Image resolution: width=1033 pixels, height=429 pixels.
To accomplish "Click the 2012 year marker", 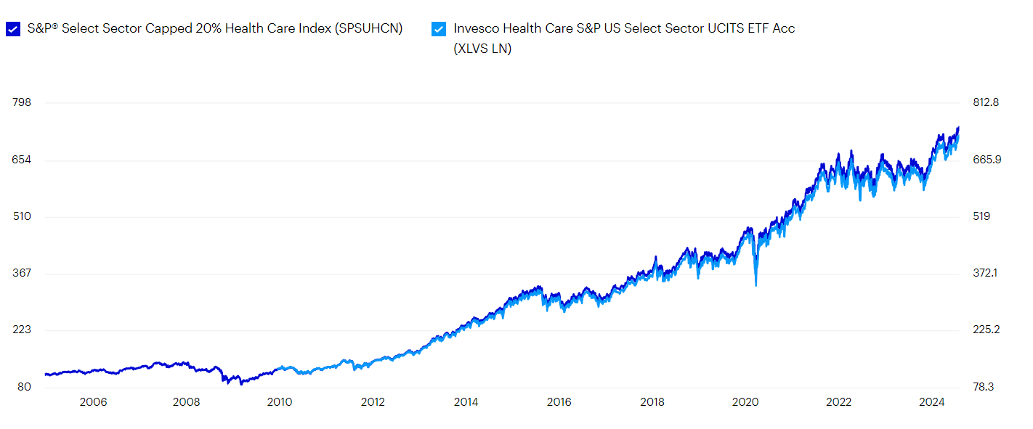I will point(373,402).
